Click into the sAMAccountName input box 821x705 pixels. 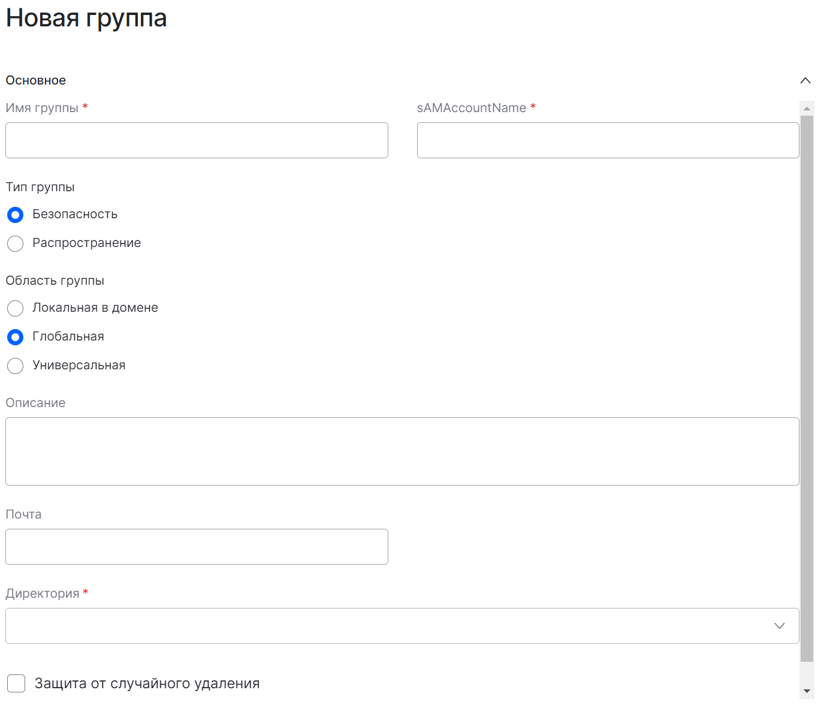coord(608,140)
